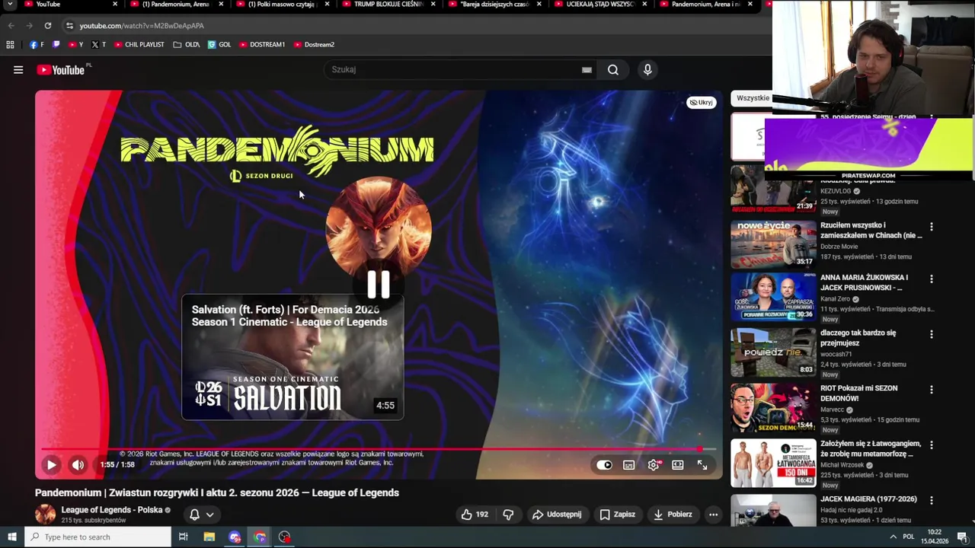
Task: Go back in the browser
Action: 11,26
